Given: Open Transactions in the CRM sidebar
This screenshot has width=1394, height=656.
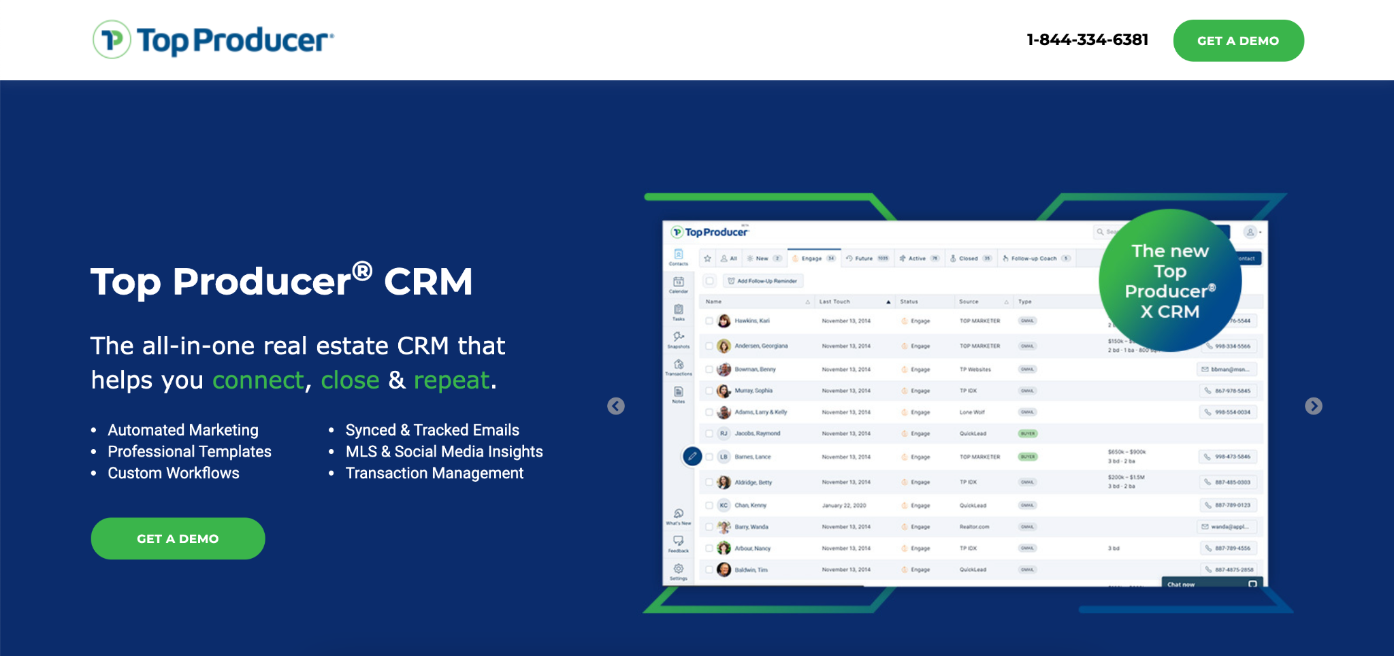Looking at the screenshot, I should (679, 367).
